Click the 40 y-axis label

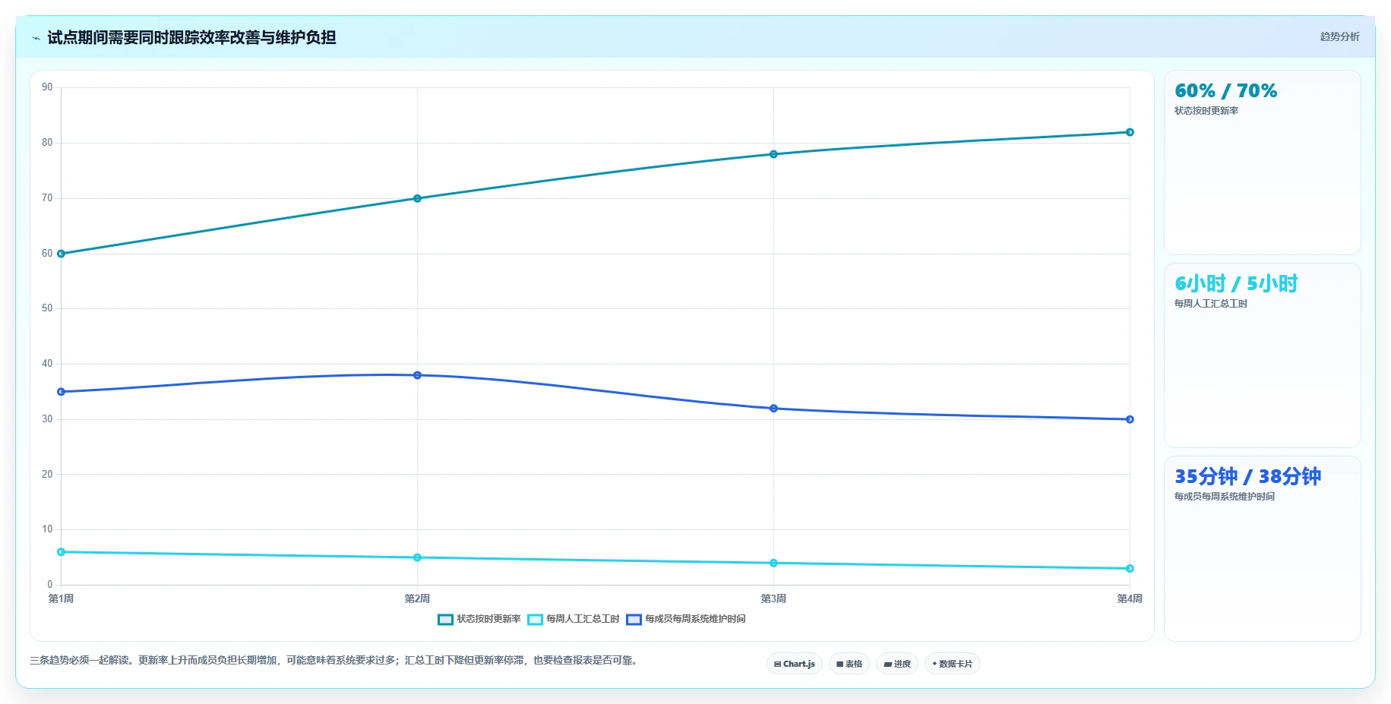(47, 364)
